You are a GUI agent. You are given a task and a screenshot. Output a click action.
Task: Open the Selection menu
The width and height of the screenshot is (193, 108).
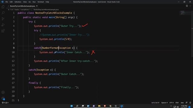(18, 2)
